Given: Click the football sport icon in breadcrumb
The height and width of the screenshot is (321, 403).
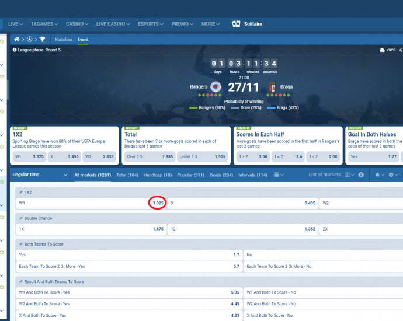Looking at the screenshot, I should coord(29,40).
